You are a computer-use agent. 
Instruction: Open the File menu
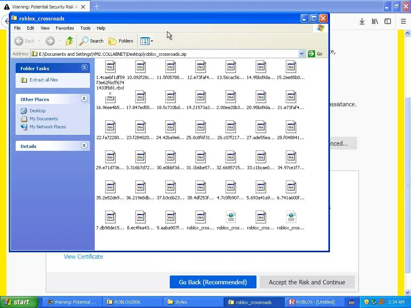coord(17,28)
